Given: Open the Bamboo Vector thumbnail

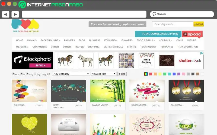Looking at the screenshot, I should tap(108, 91).
